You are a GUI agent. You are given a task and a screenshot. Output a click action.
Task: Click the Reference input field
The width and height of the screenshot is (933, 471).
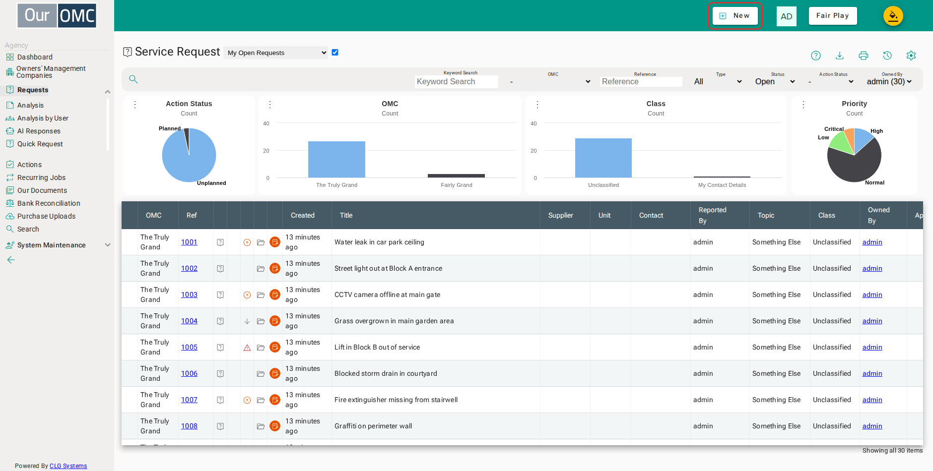pos(641,82)
